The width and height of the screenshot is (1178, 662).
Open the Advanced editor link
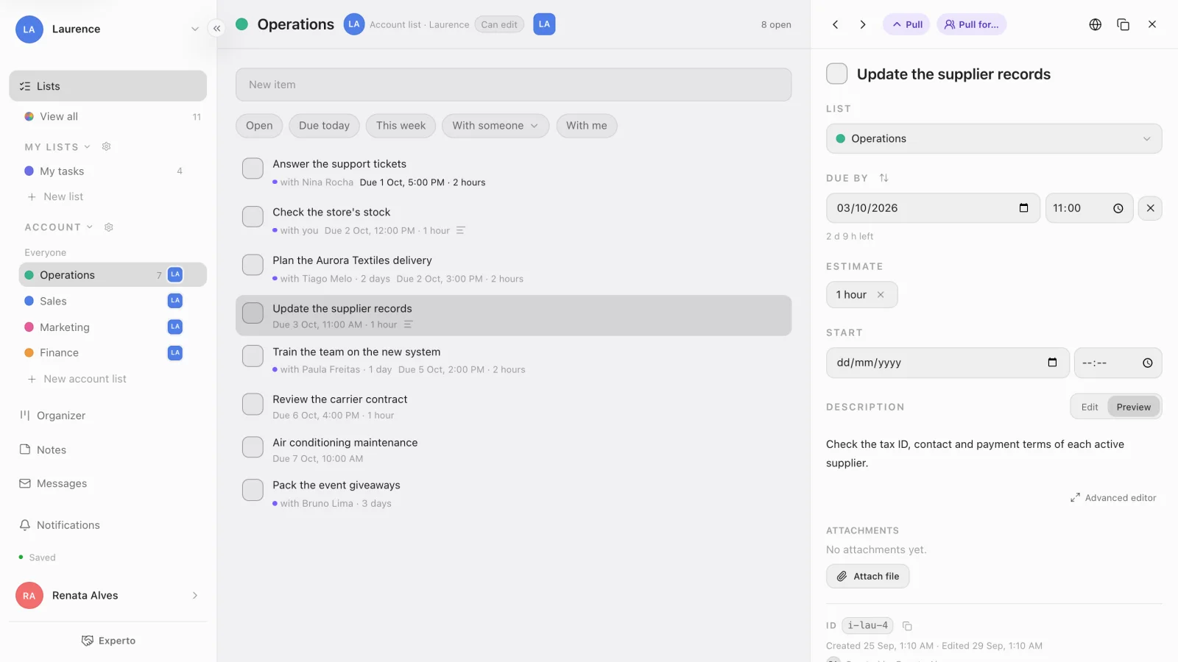click(1113, 498)
